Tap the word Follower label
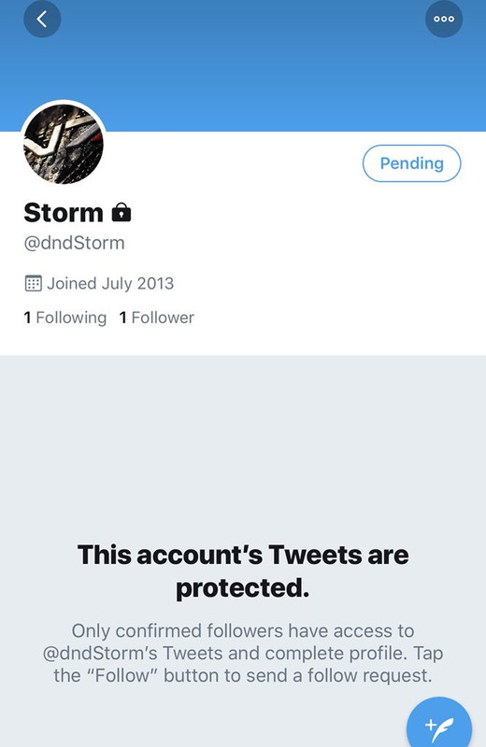Viewport: 486px width, 747px height. point(163,317)
